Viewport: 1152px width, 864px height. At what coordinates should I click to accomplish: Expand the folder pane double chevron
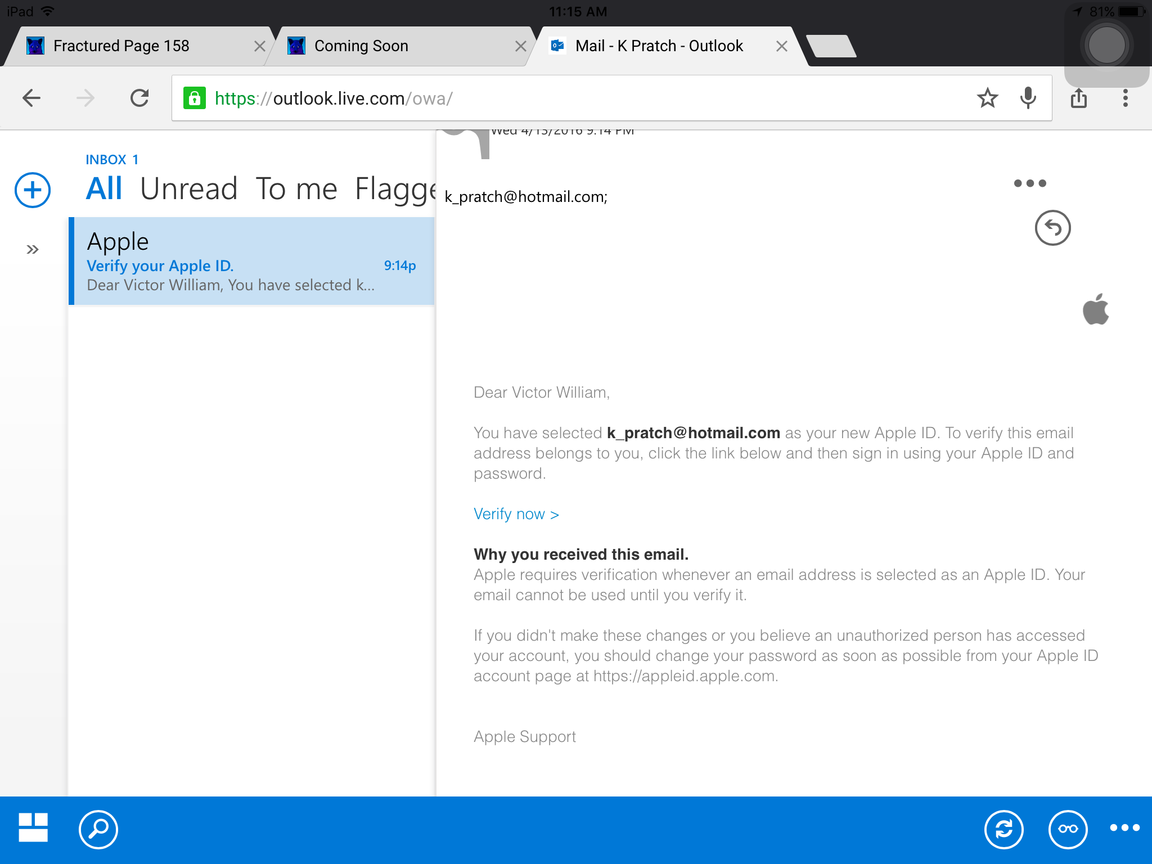[x=33, y=249]
